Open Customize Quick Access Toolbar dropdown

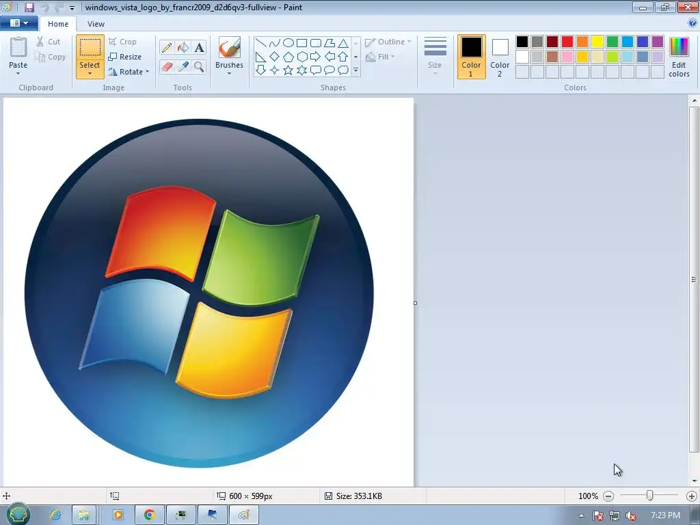coord(72,8)
